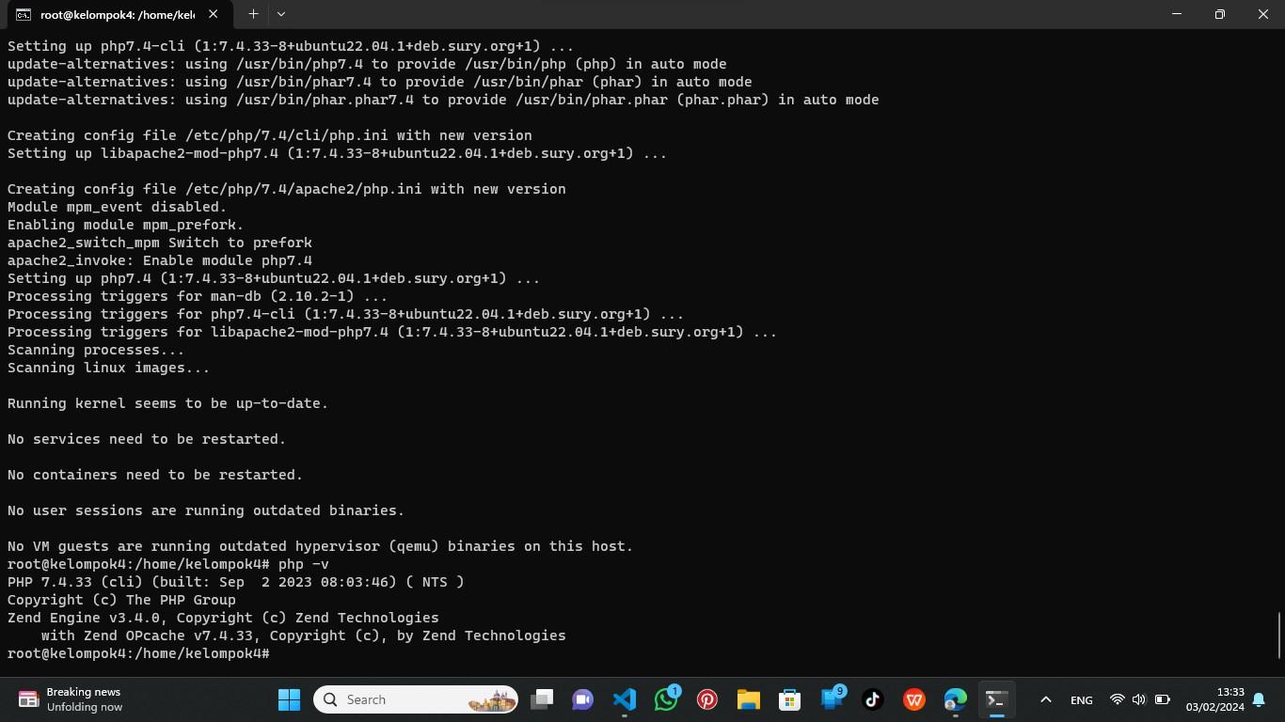1285x722 pixels.
Task: Open TikTok from the taskbar
Action: [x=873, y=699]
